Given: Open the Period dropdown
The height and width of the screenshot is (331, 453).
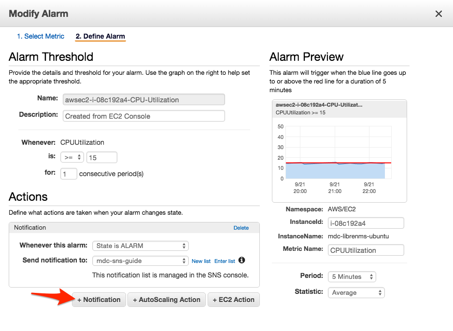Looking at the screenshot, I should click(351, 276).
